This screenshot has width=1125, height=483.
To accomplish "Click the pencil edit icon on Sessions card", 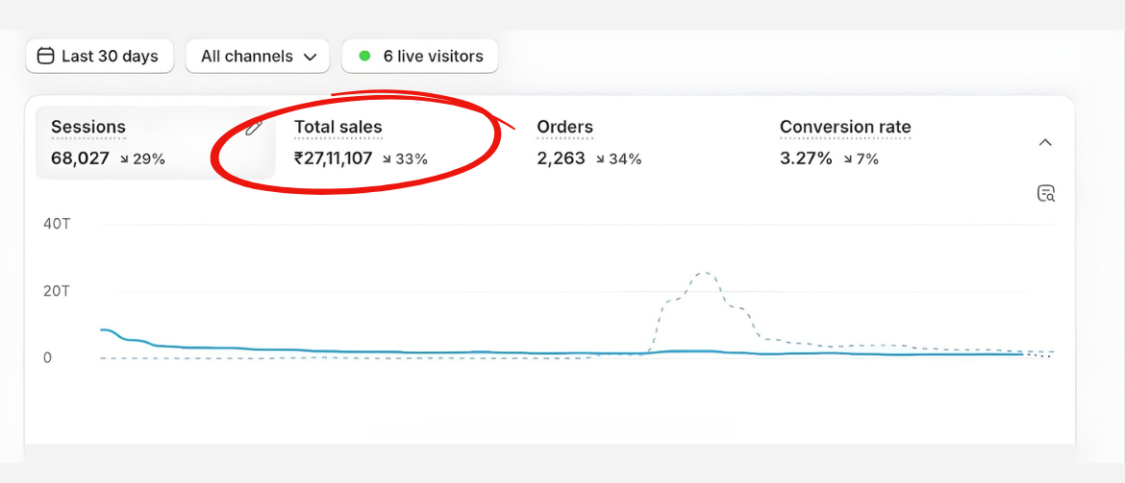I will (254, 128).
